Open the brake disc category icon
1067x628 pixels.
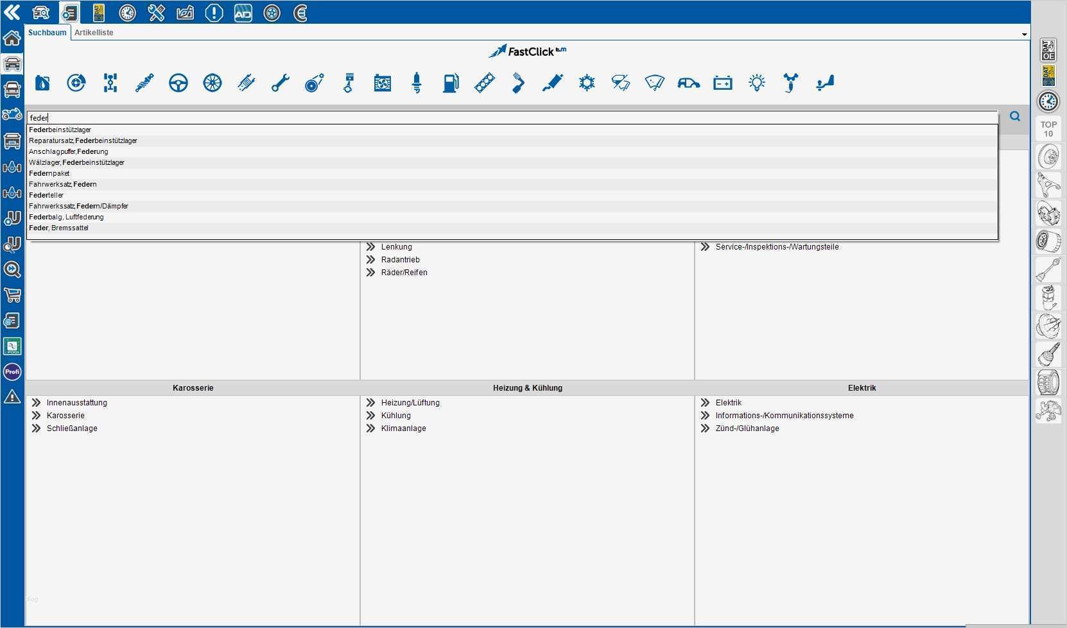point(76,83)
